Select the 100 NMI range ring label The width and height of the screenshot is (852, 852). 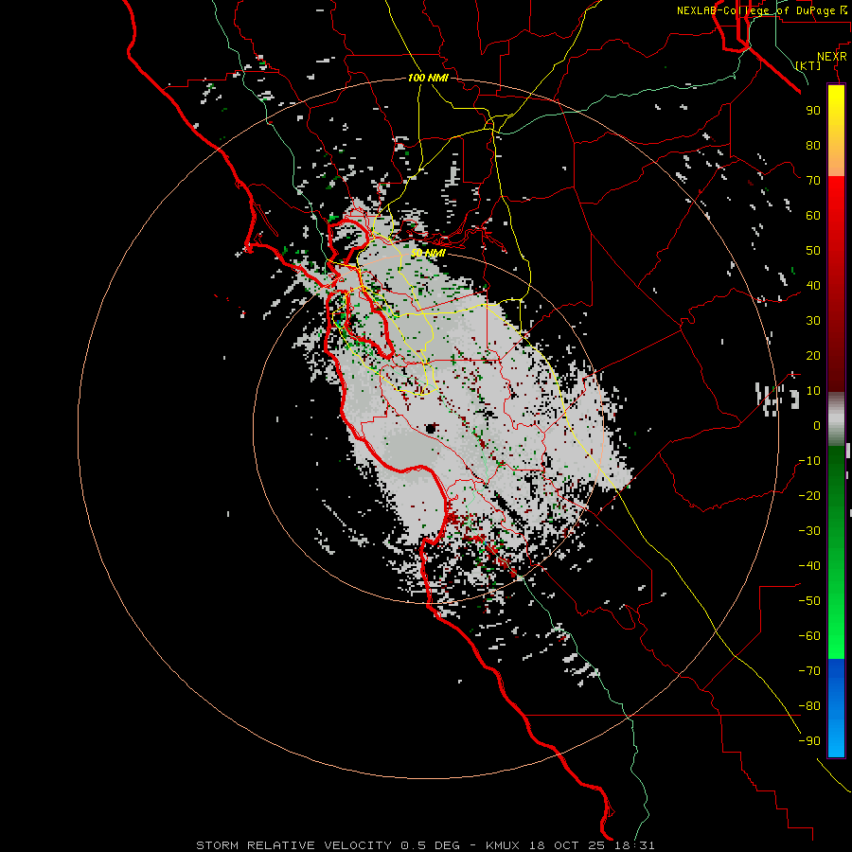click(x=428, y=78)
